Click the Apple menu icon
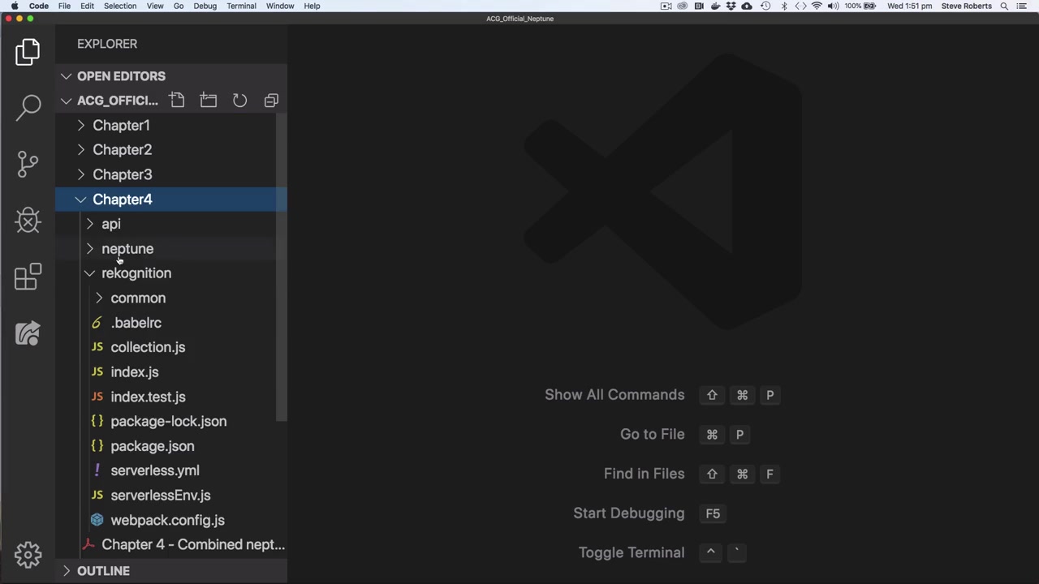This screenshot has height=584, width=1039. pyautogui.click(x=15, y=6)
